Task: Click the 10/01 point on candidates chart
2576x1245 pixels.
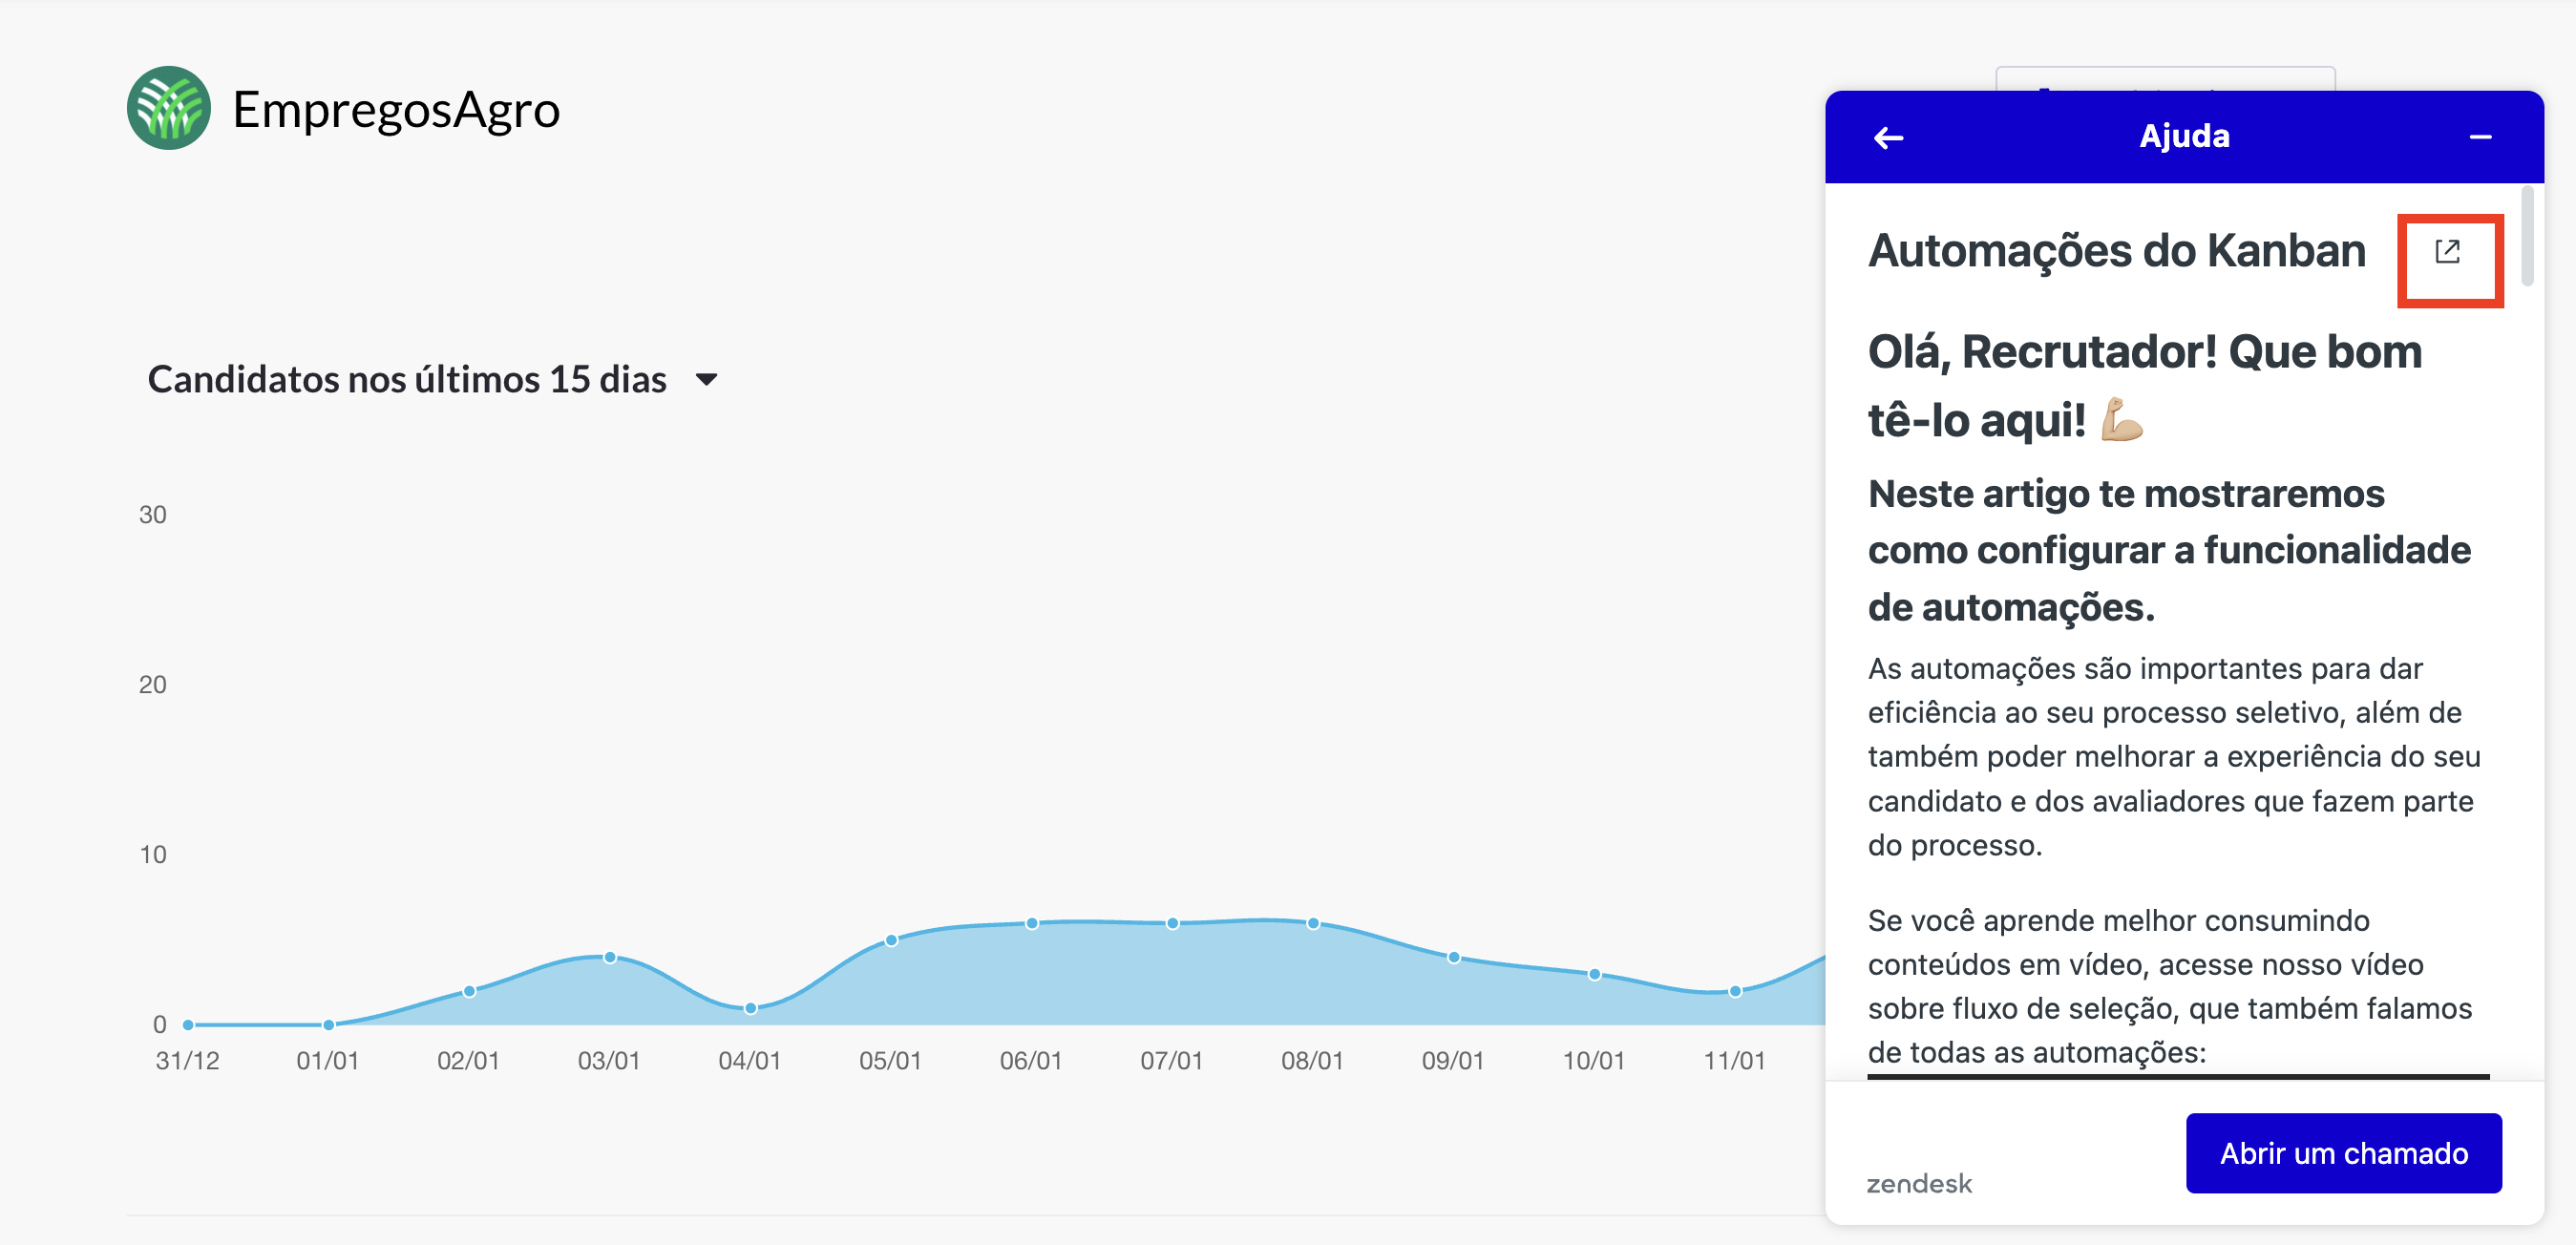Action: point(1594,974)
